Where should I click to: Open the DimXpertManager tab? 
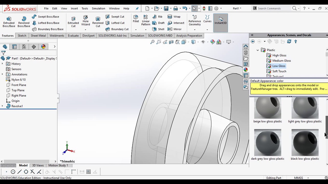[x=34, y=47]
